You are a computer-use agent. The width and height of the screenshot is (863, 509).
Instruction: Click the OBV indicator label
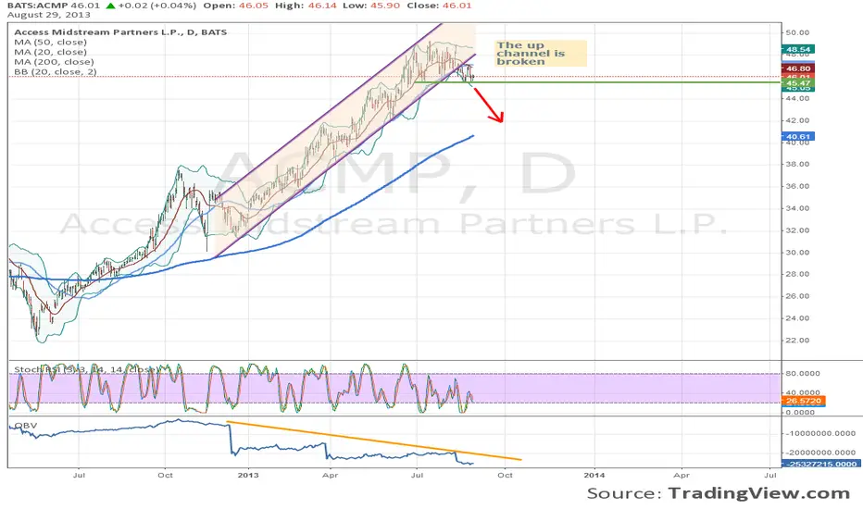(26, 426)
